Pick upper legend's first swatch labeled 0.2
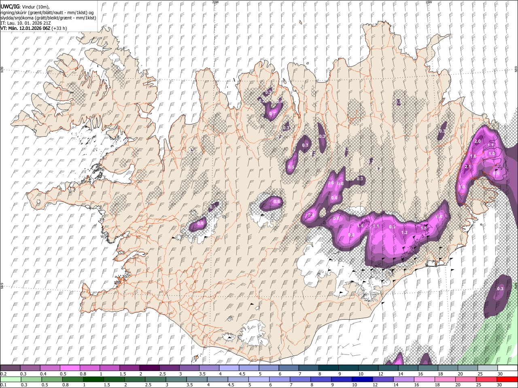The width and height of the screenshot is (518, 388). click(10, 368)
